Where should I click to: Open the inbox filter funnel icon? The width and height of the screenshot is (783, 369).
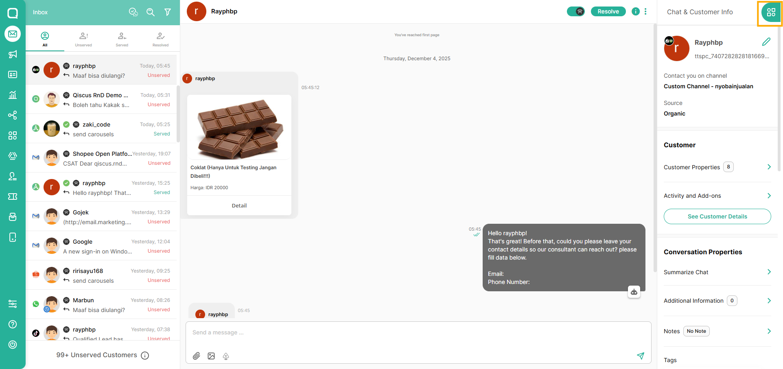tap(168, 12)
